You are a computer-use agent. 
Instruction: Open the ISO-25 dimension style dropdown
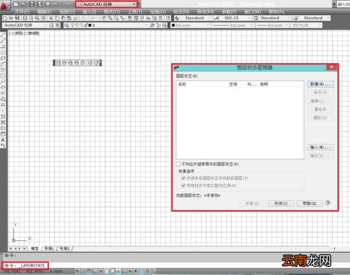236,18
